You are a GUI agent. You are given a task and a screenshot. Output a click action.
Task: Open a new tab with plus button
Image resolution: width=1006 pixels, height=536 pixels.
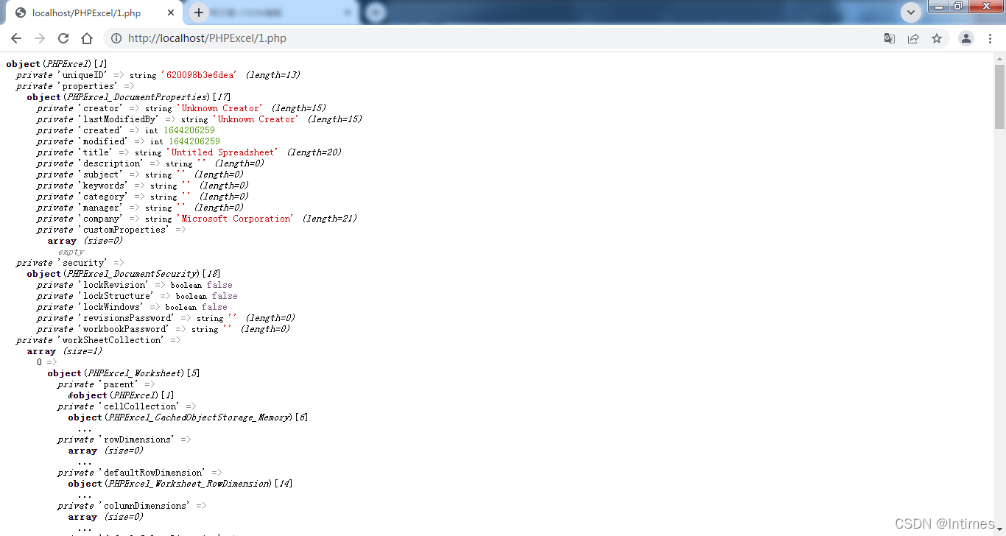click(199, 13)
